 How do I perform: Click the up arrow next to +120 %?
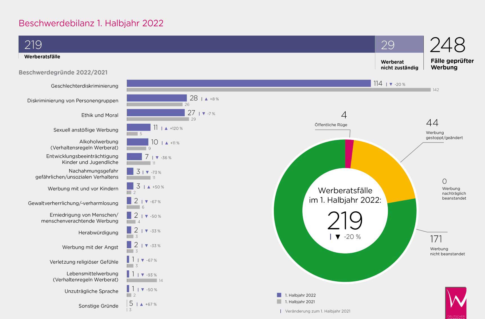click(166, 128)
